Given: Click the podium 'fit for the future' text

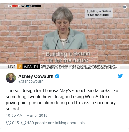Looking at the screenshot, I should [x=68, y=60].
